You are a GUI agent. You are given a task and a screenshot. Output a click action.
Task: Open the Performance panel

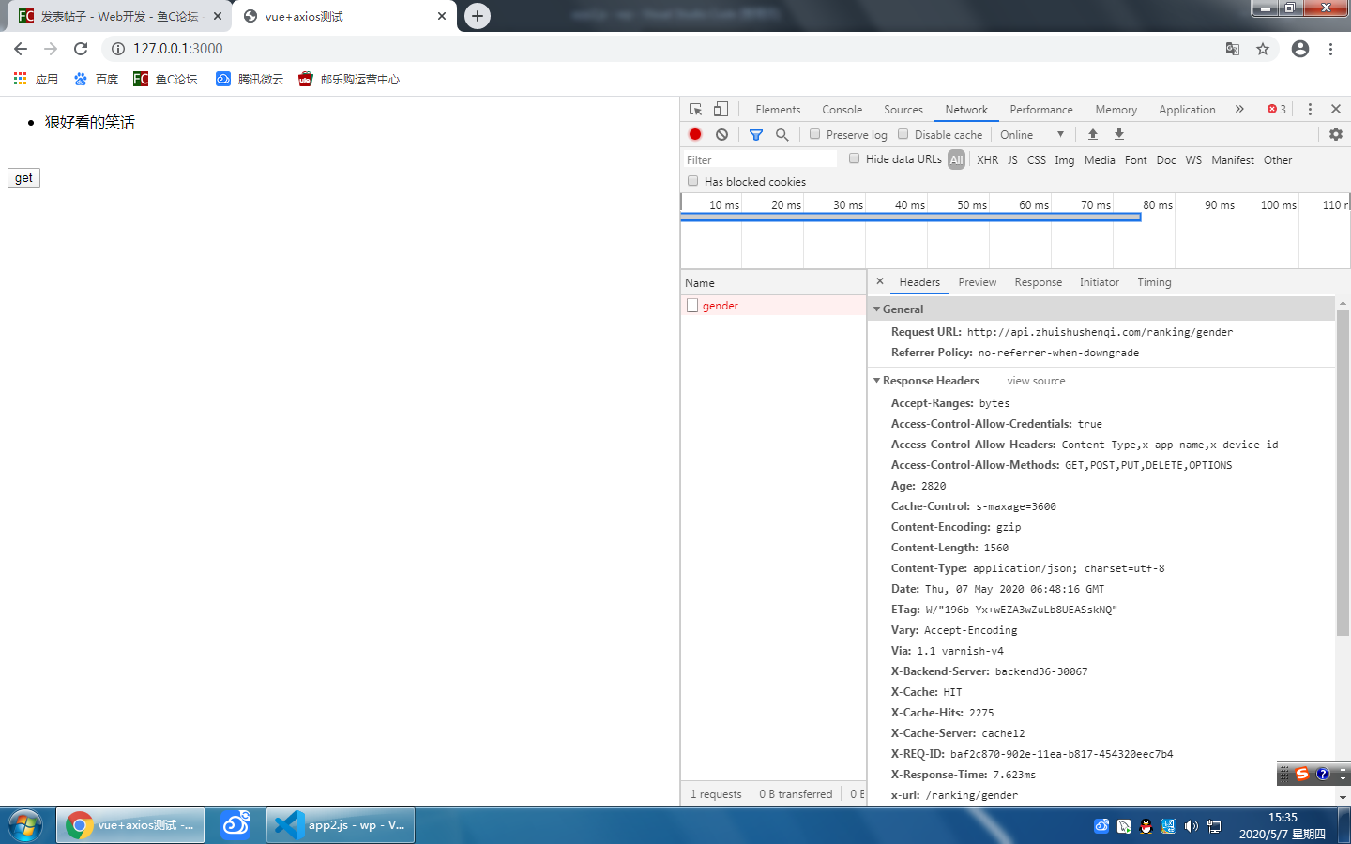(x=1041, y=109)
